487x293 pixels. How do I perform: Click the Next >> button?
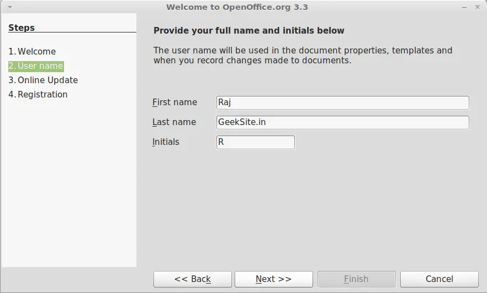[x=274, y=279]
